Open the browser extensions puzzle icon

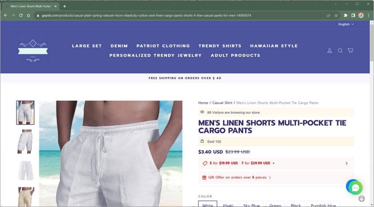(346, 15)
